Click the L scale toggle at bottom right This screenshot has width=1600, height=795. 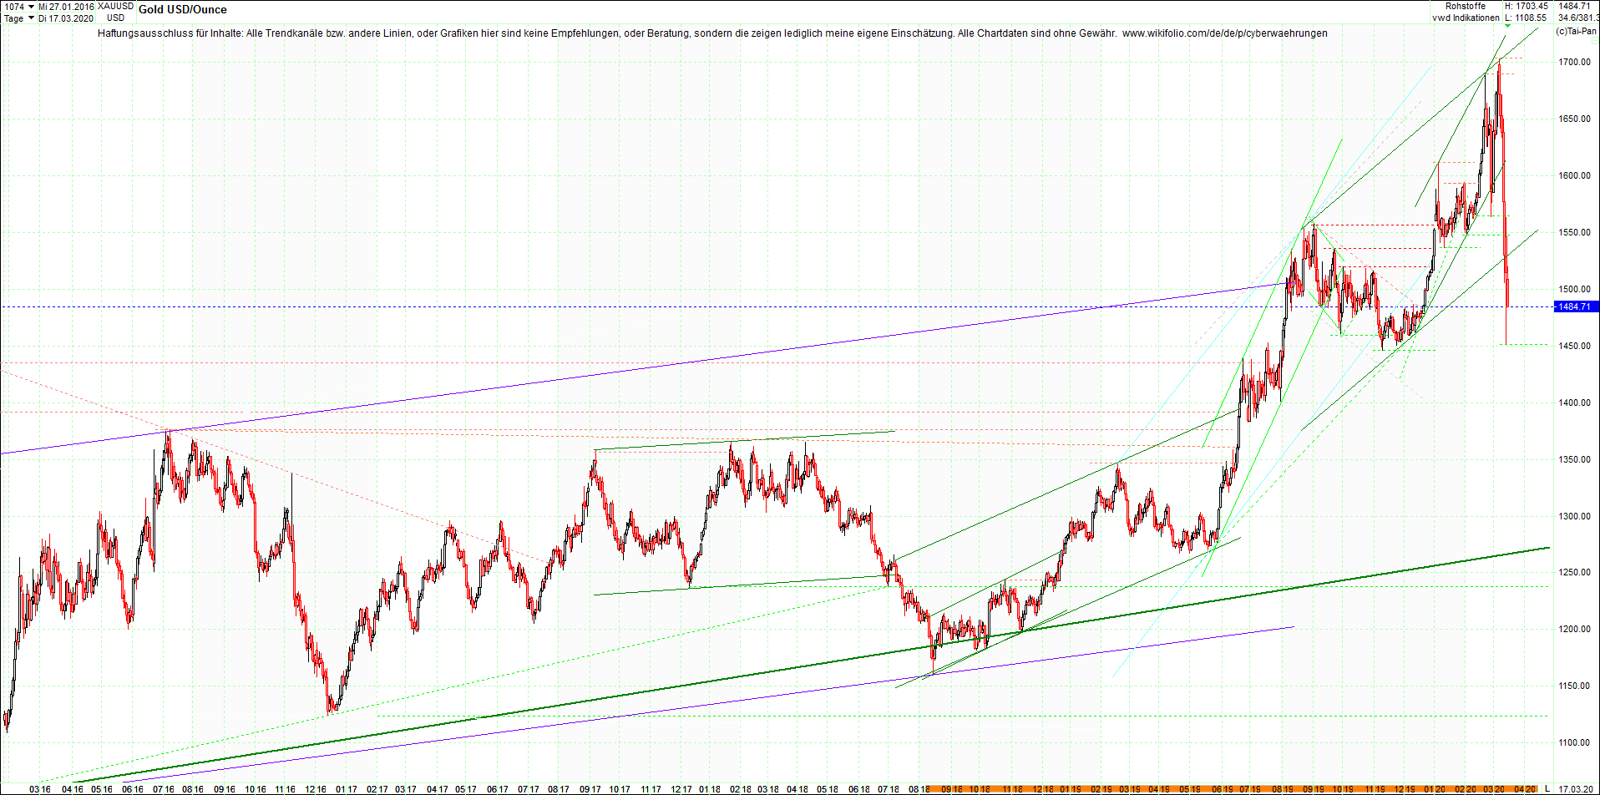1547,789
